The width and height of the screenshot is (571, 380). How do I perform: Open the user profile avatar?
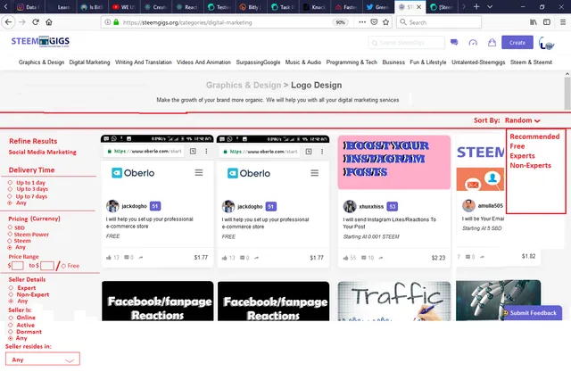click(547, 44)
